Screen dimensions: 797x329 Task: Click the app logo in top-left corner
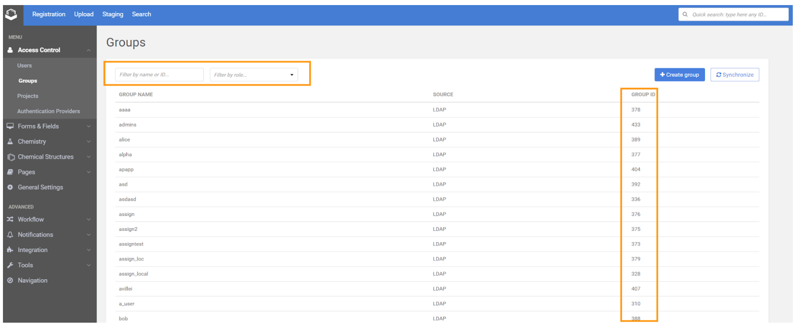coord(11,14)
